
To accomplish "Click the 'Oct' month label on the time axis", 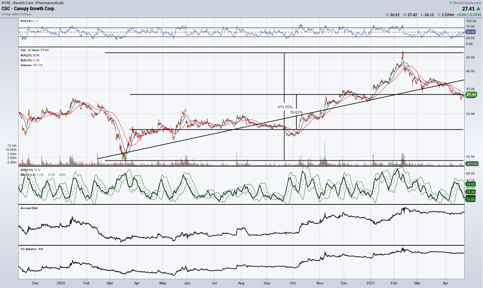I will 293,283.
